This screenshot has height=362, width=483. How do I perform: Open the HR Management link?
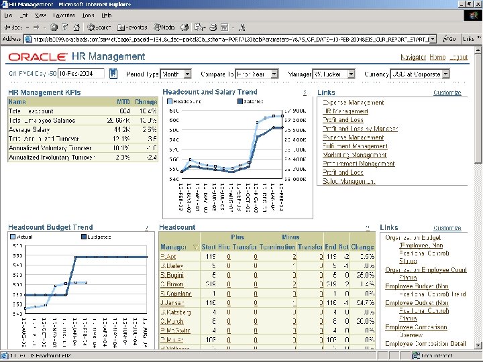click(x=345, y=111)
